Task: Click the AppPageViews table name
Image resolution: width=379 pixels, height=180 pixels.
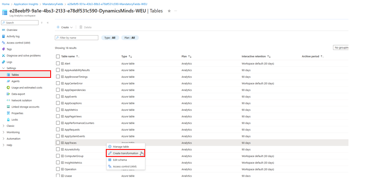Action: click(73, 116)
